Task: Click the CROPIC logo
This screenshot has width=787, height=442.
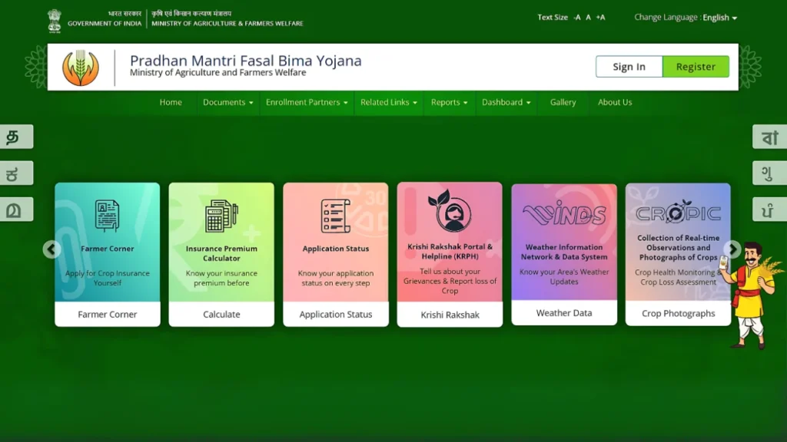Action: coord(678,213)
